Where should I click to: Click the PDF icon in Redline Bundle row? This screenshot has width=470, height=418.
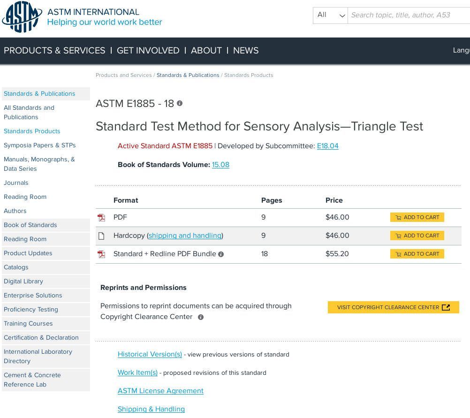101,254
